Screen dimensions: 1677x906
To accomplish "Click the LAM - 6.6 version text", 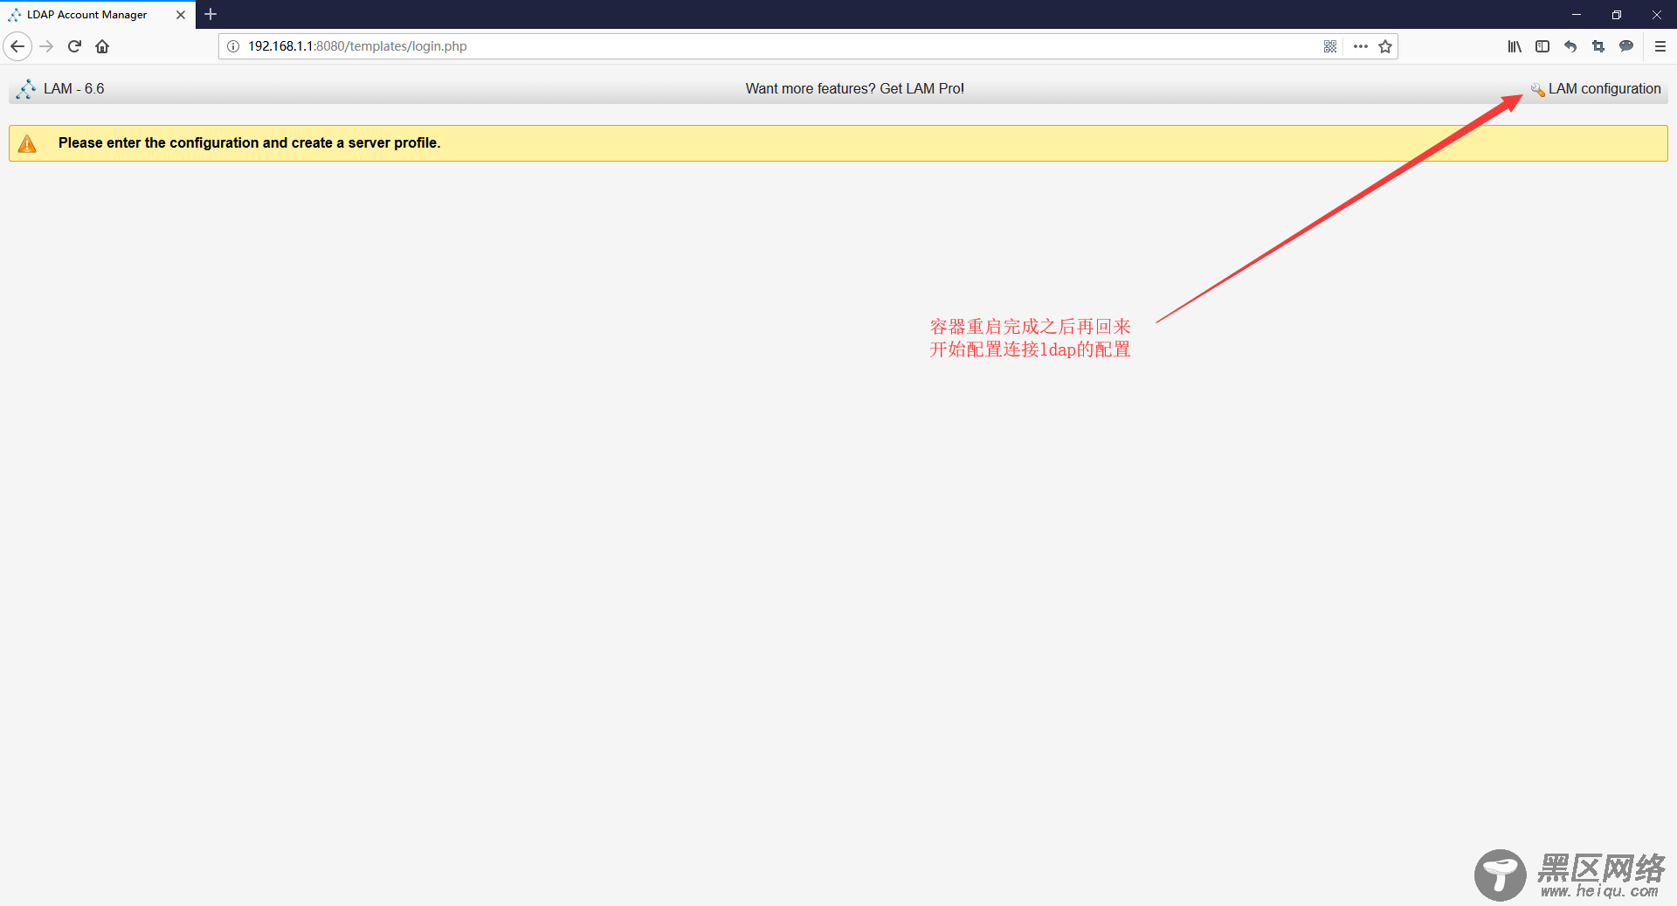I will [x=74, y=89].
